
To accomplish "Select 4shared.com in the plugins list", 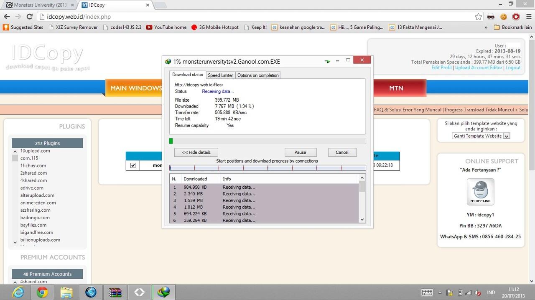I will point(33,180).
